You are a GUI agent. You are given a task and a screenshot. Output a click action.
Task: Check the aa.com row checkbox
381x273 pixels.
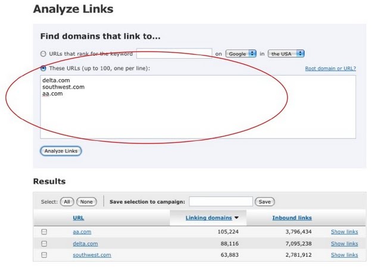click(x=44, y=232)
